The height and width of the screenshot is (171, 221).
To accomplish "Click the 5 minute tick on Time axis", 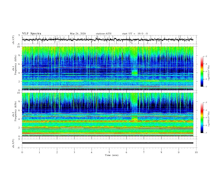I will (109, 152).
